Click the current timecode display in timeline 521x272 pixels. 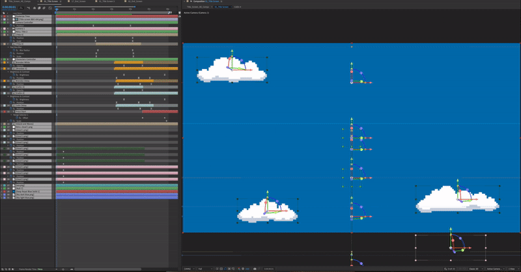tap(9, 7)
